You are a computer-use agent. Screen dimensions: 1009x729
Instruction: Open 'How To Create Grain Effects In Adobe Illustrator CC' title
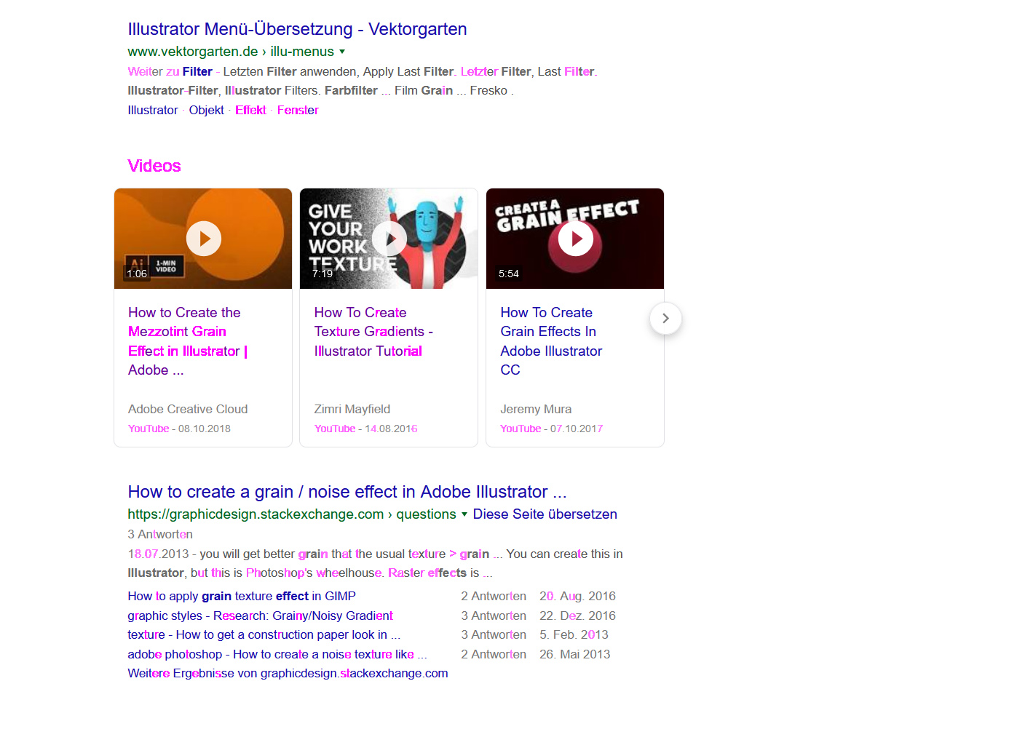pos(551,341)
